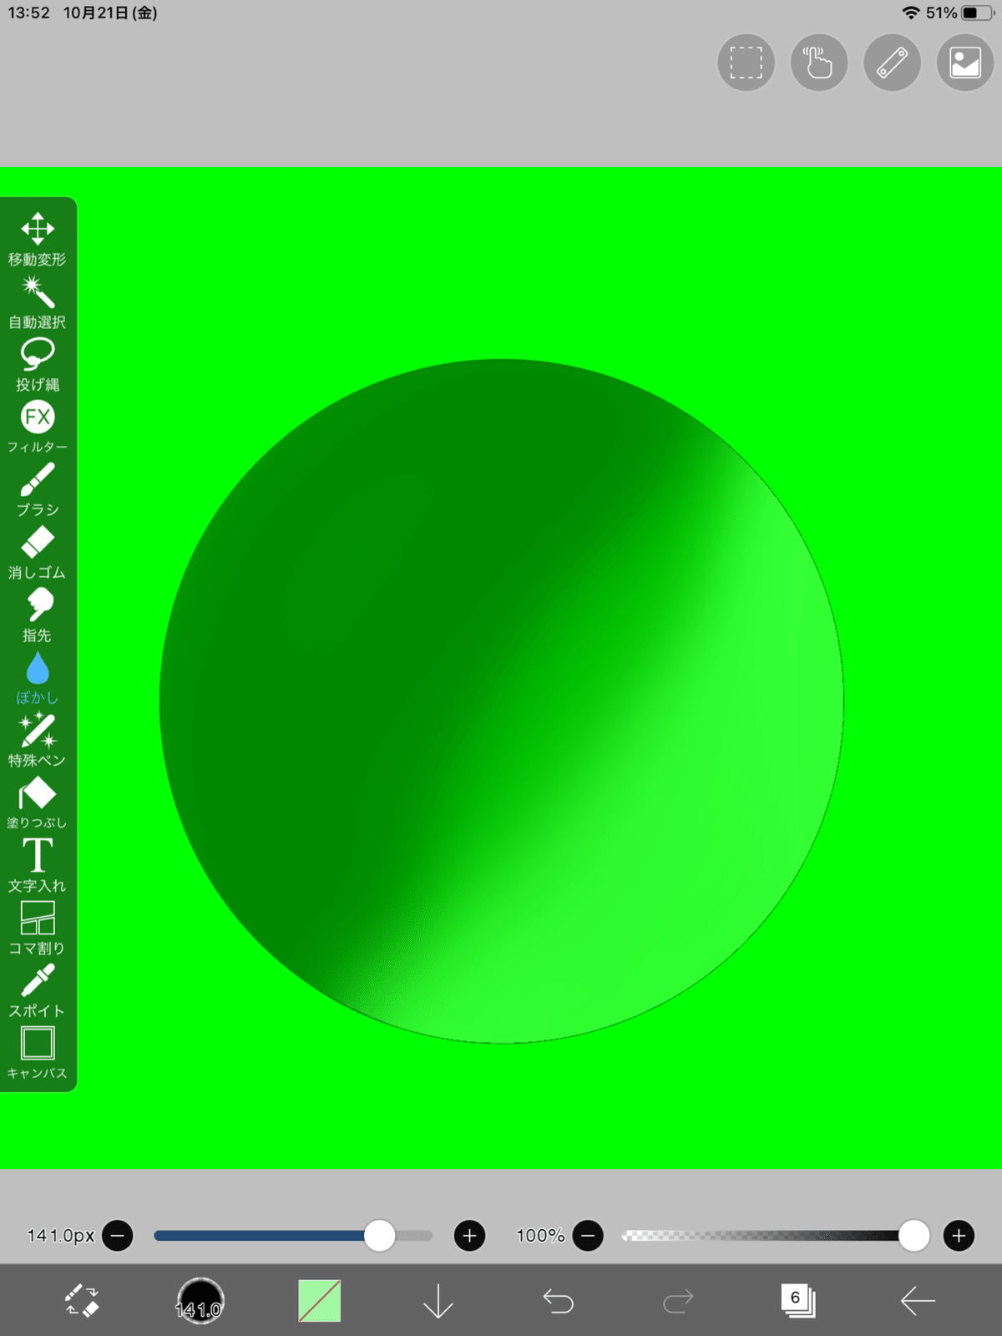
Task: Select the 文字入れ text tool
Action: pos(38,866)
